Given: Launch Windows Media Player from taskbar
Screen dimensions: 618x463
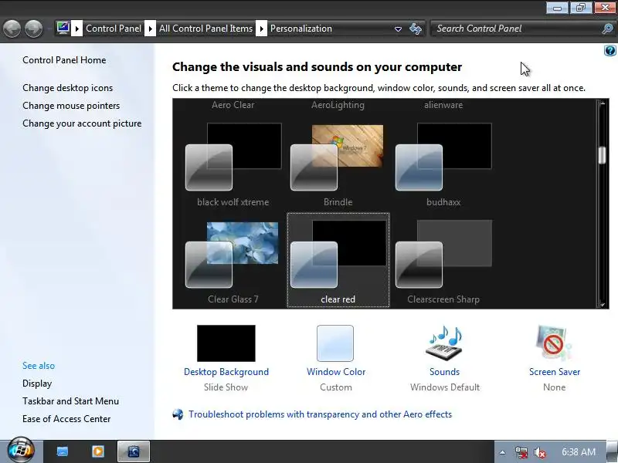Looking at the screenshot, I should (x=98, y=451).
